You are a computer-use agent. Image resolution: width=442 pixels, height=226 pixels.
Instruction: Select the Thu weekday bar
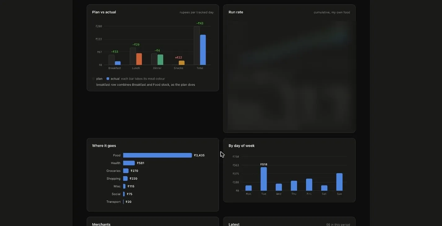[294, 186]
